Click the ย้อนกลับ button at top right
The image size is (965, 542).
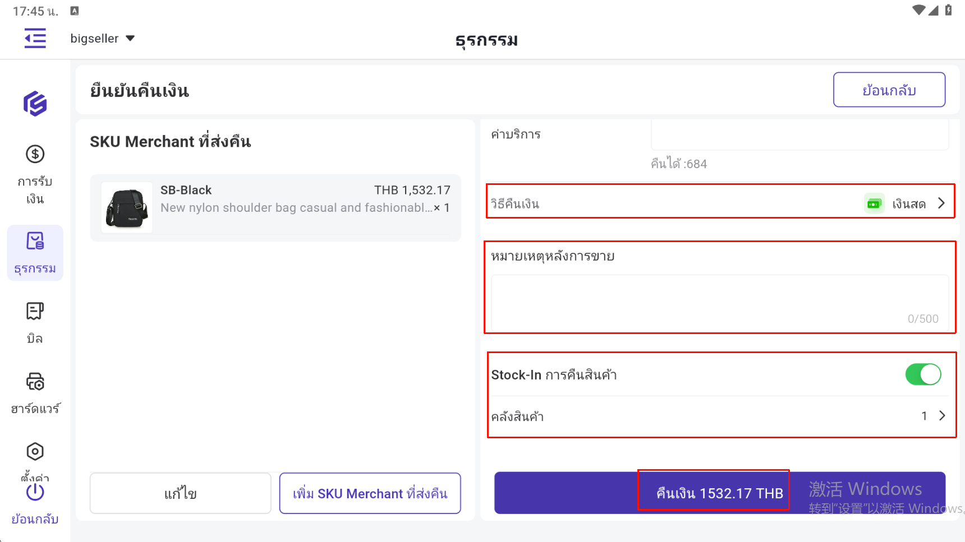[889, 90]
